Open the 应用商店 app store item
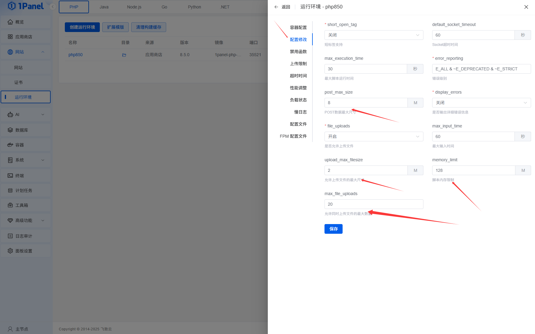Viewport: 535px width, 334px height. (x=24, y=37)
